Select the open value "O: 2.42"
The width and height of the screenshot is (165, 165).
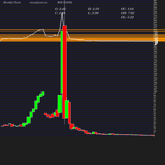coord(60,9)
